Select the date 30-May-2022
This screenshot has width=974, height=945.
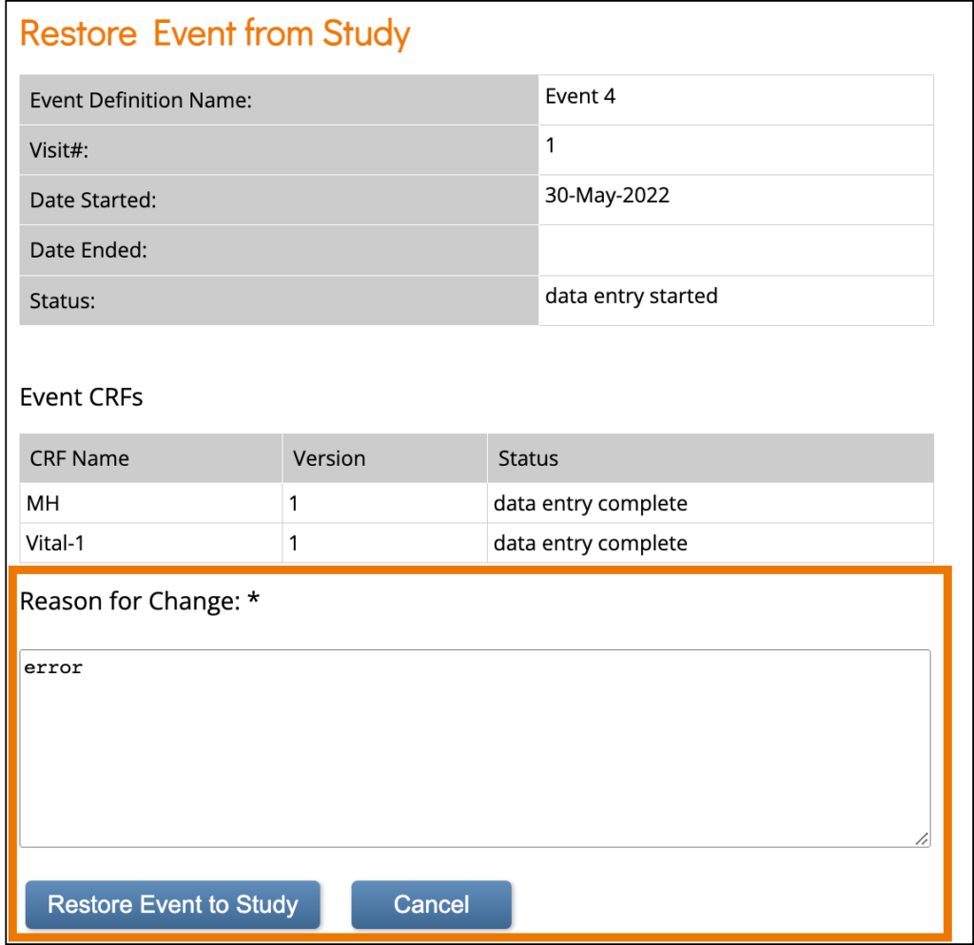point(609,195)
